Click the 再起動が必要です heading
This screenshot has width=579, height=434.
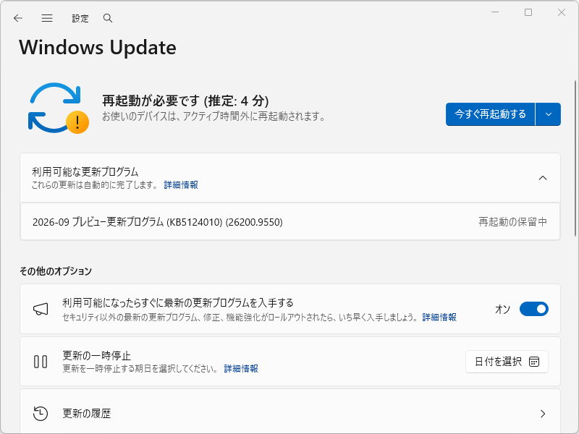click(x=185, y=101)
